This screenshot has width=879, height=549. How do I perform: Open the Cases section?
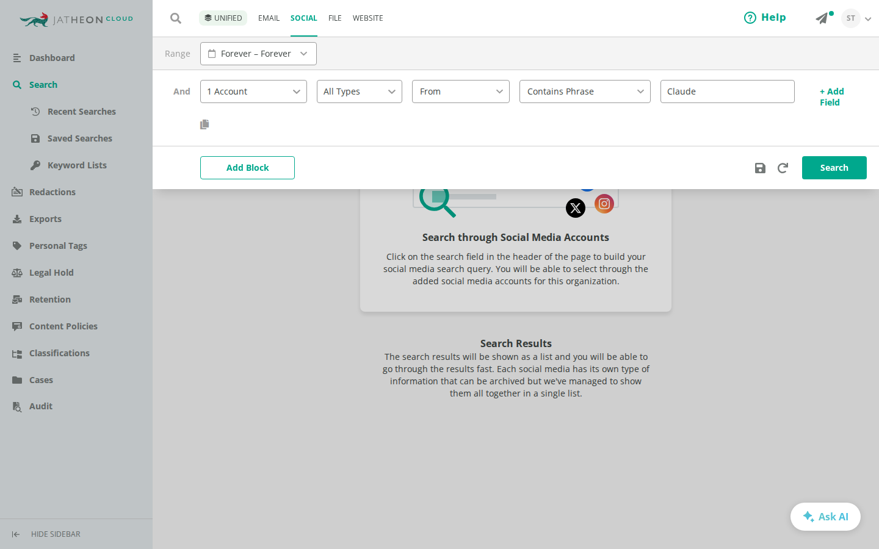tap(41, 380)
